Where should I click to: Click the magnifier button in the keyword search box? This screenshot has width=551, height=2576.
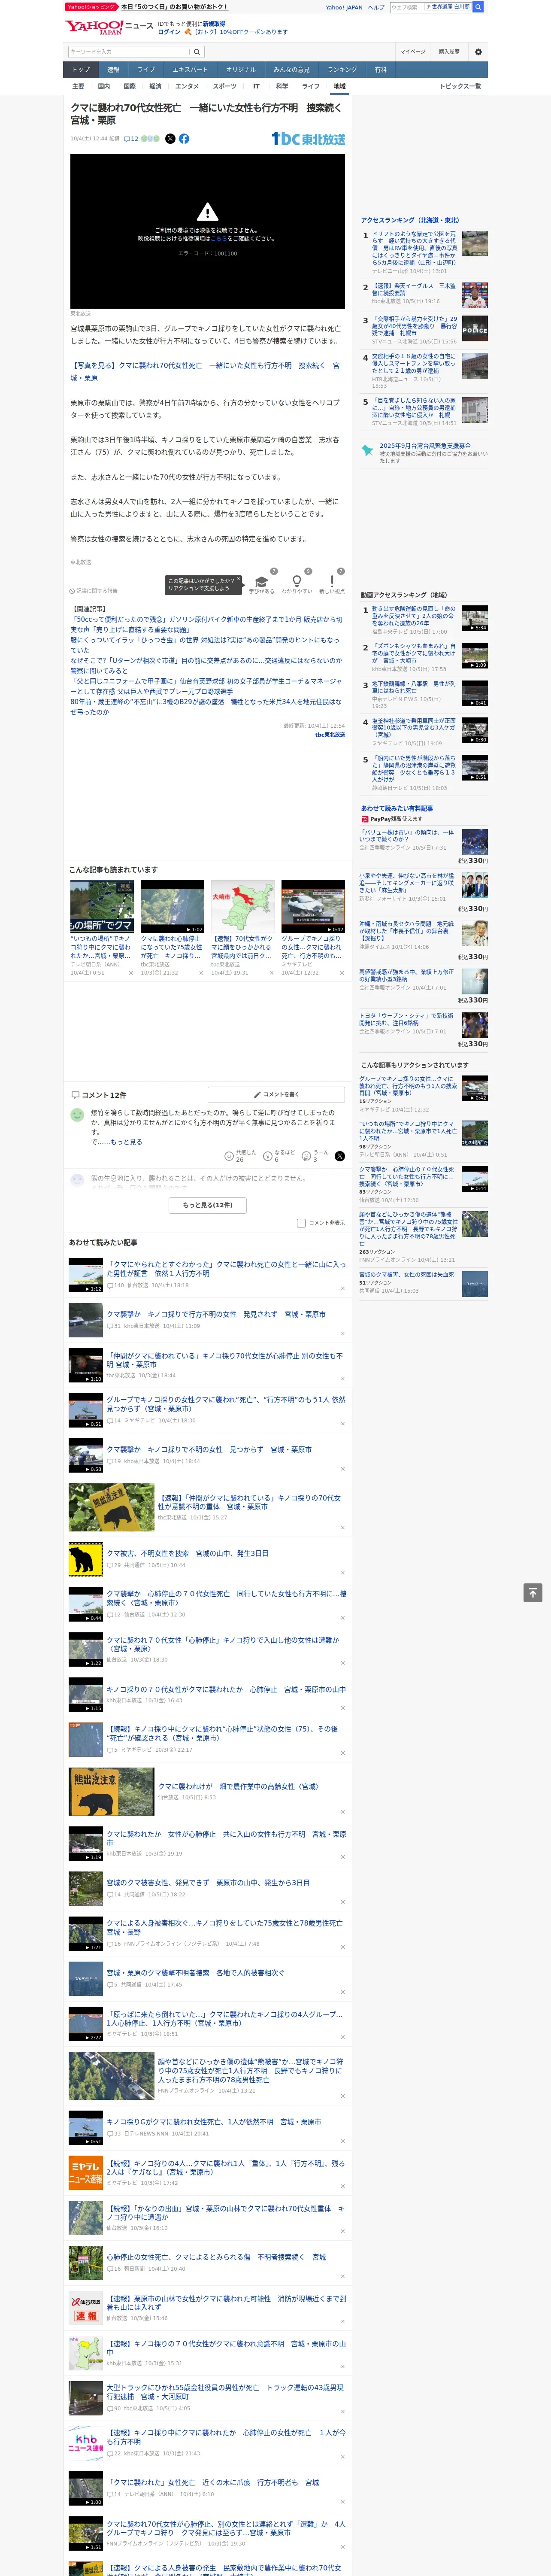pyautogui.click(x=197, y=52)
